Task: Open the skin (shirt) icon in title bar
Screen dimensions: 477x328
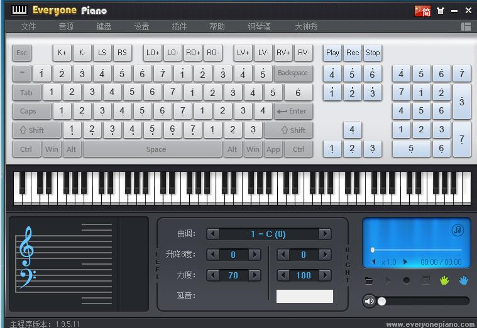Action: pos(441,11)
